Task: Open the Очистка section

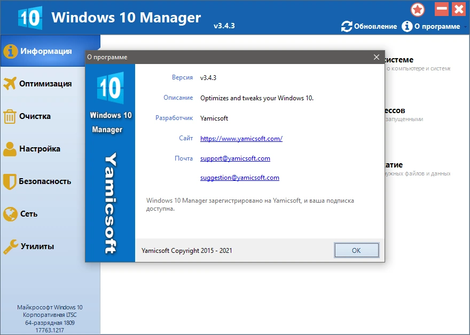Action: pos(35,116)
